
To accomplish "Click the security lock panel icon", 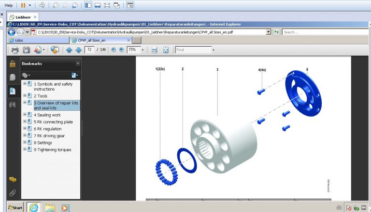I will coord(13,64).
